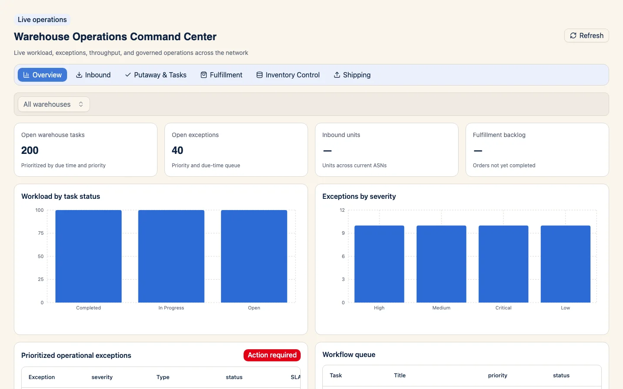Click the Inbound download icon

(x=79, y=75)
